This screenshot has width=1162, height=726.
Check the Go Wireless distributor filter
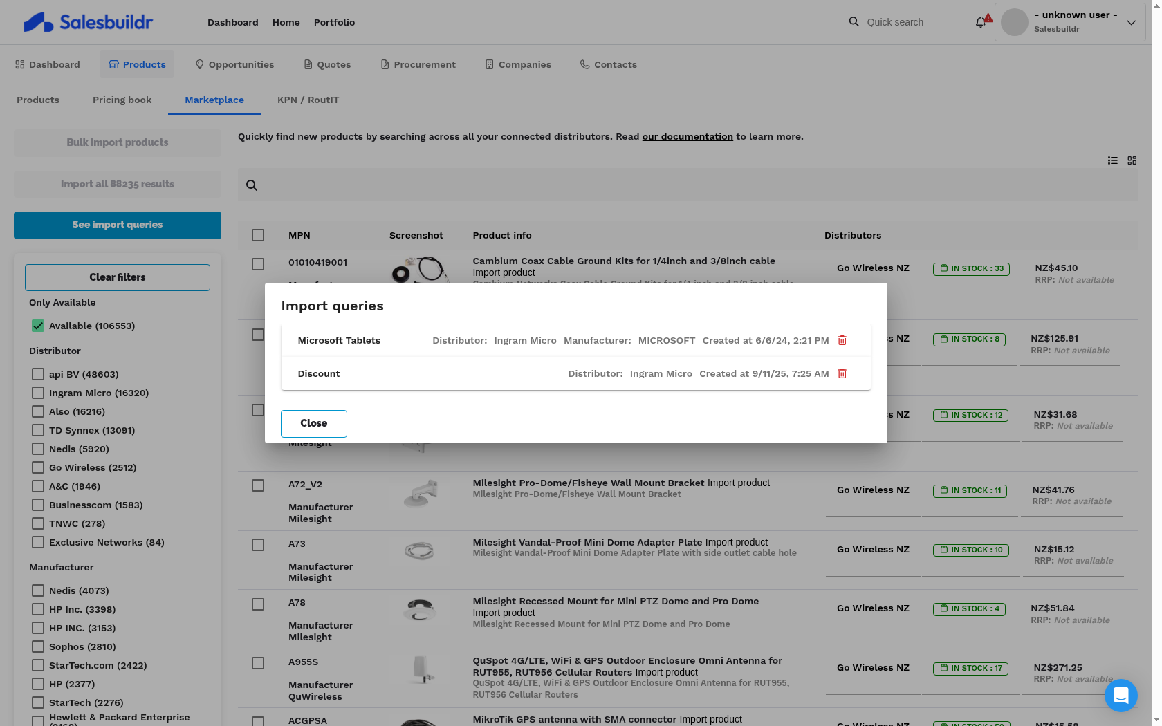click(x=38, y=467)
